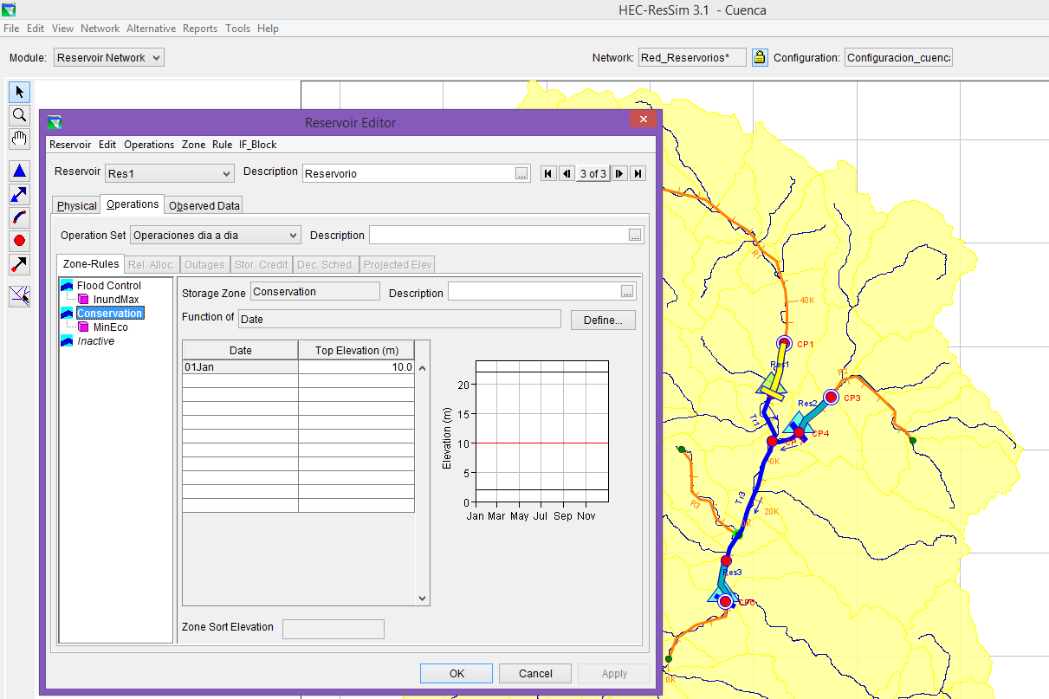Select the Zone-Rules tab
The width and height of the screenshot is (1049, 699).
pos(91,264)
